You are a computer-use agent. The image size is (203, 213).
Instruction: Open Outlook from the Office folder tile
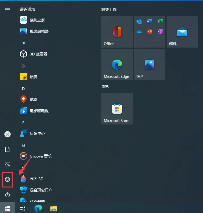[x=139, y=21]
